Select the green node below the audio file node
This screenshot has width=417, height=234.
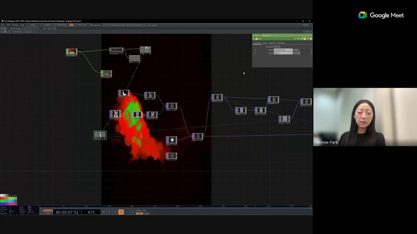(x=106, y=74)
